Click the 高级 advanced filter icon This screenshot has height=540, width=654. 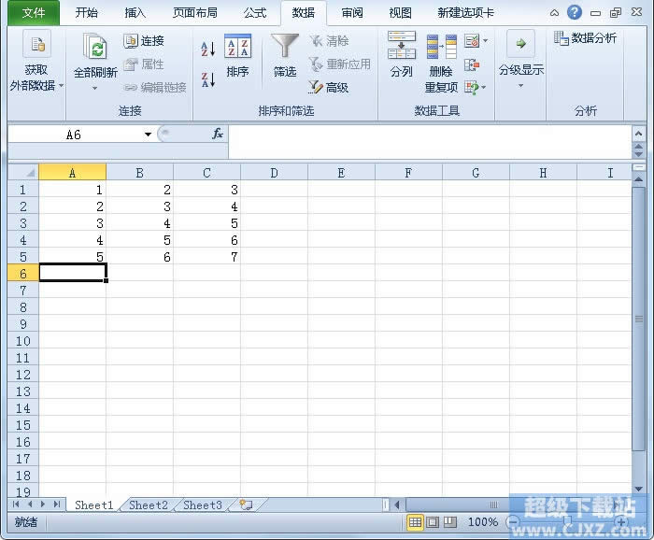(x=329, y=87)
